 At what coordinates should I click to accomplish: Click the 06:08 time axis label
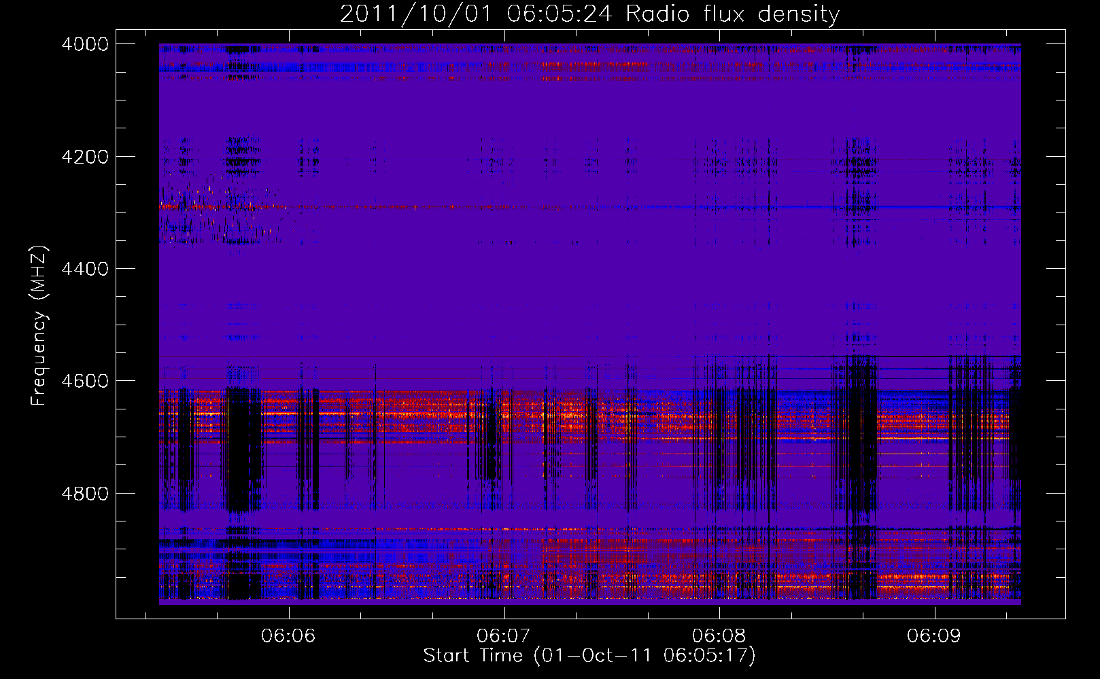719,636
